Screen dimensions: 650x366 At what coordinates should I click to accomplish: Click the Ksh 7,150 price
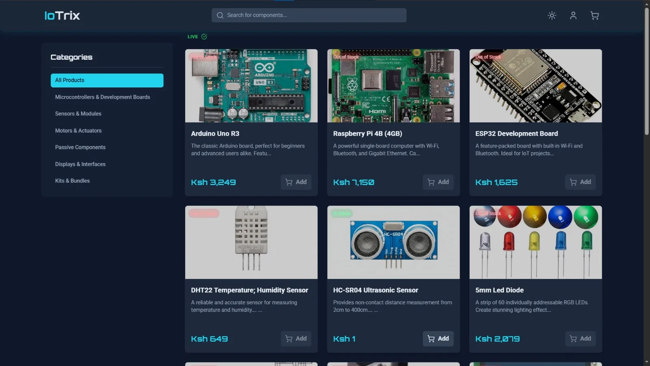coord(354,182)
